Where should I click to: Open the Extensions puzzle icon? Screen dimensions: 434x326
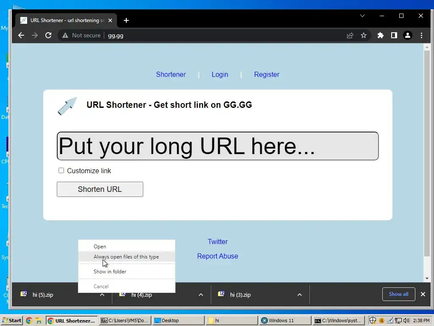coord(381,36)
